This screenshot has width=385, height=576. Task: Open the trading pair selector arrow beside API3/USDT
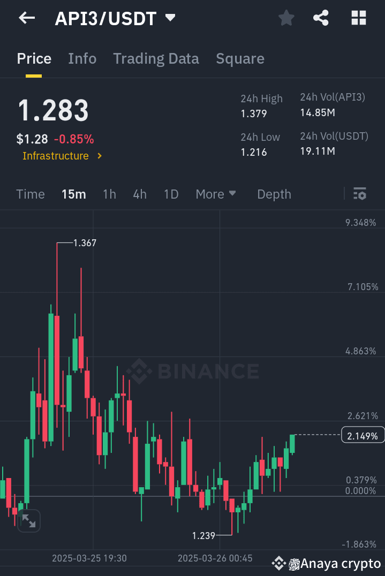tap(170, 18)
